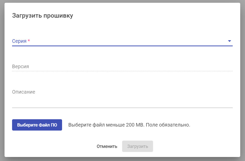Click the Серия label text
The height and width of the screenshot is (161, 245).
tap(19, 41)
